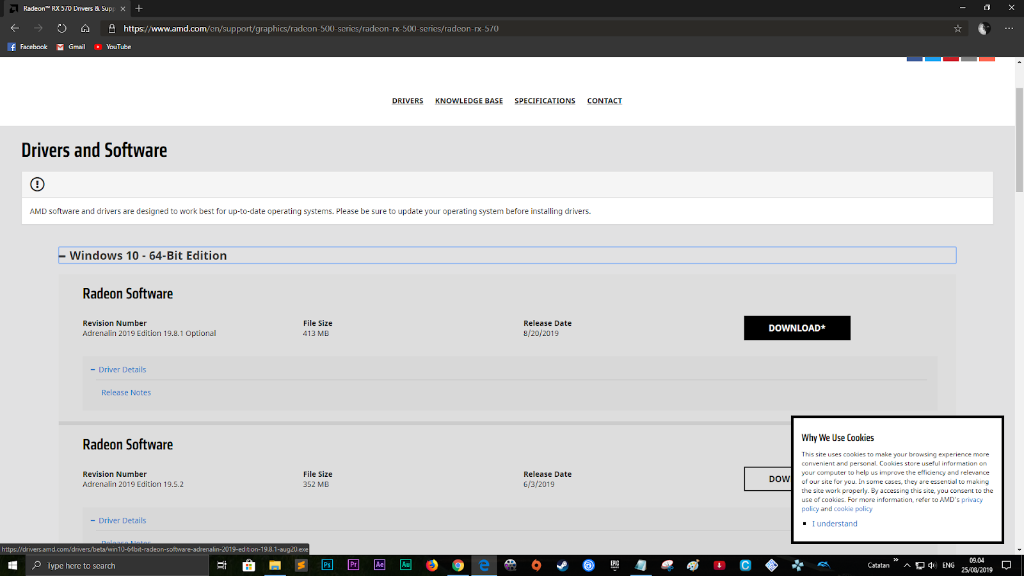Launch the Dolphin emulator from the taskbar
Screen dimensions: 1024x576
824,565
